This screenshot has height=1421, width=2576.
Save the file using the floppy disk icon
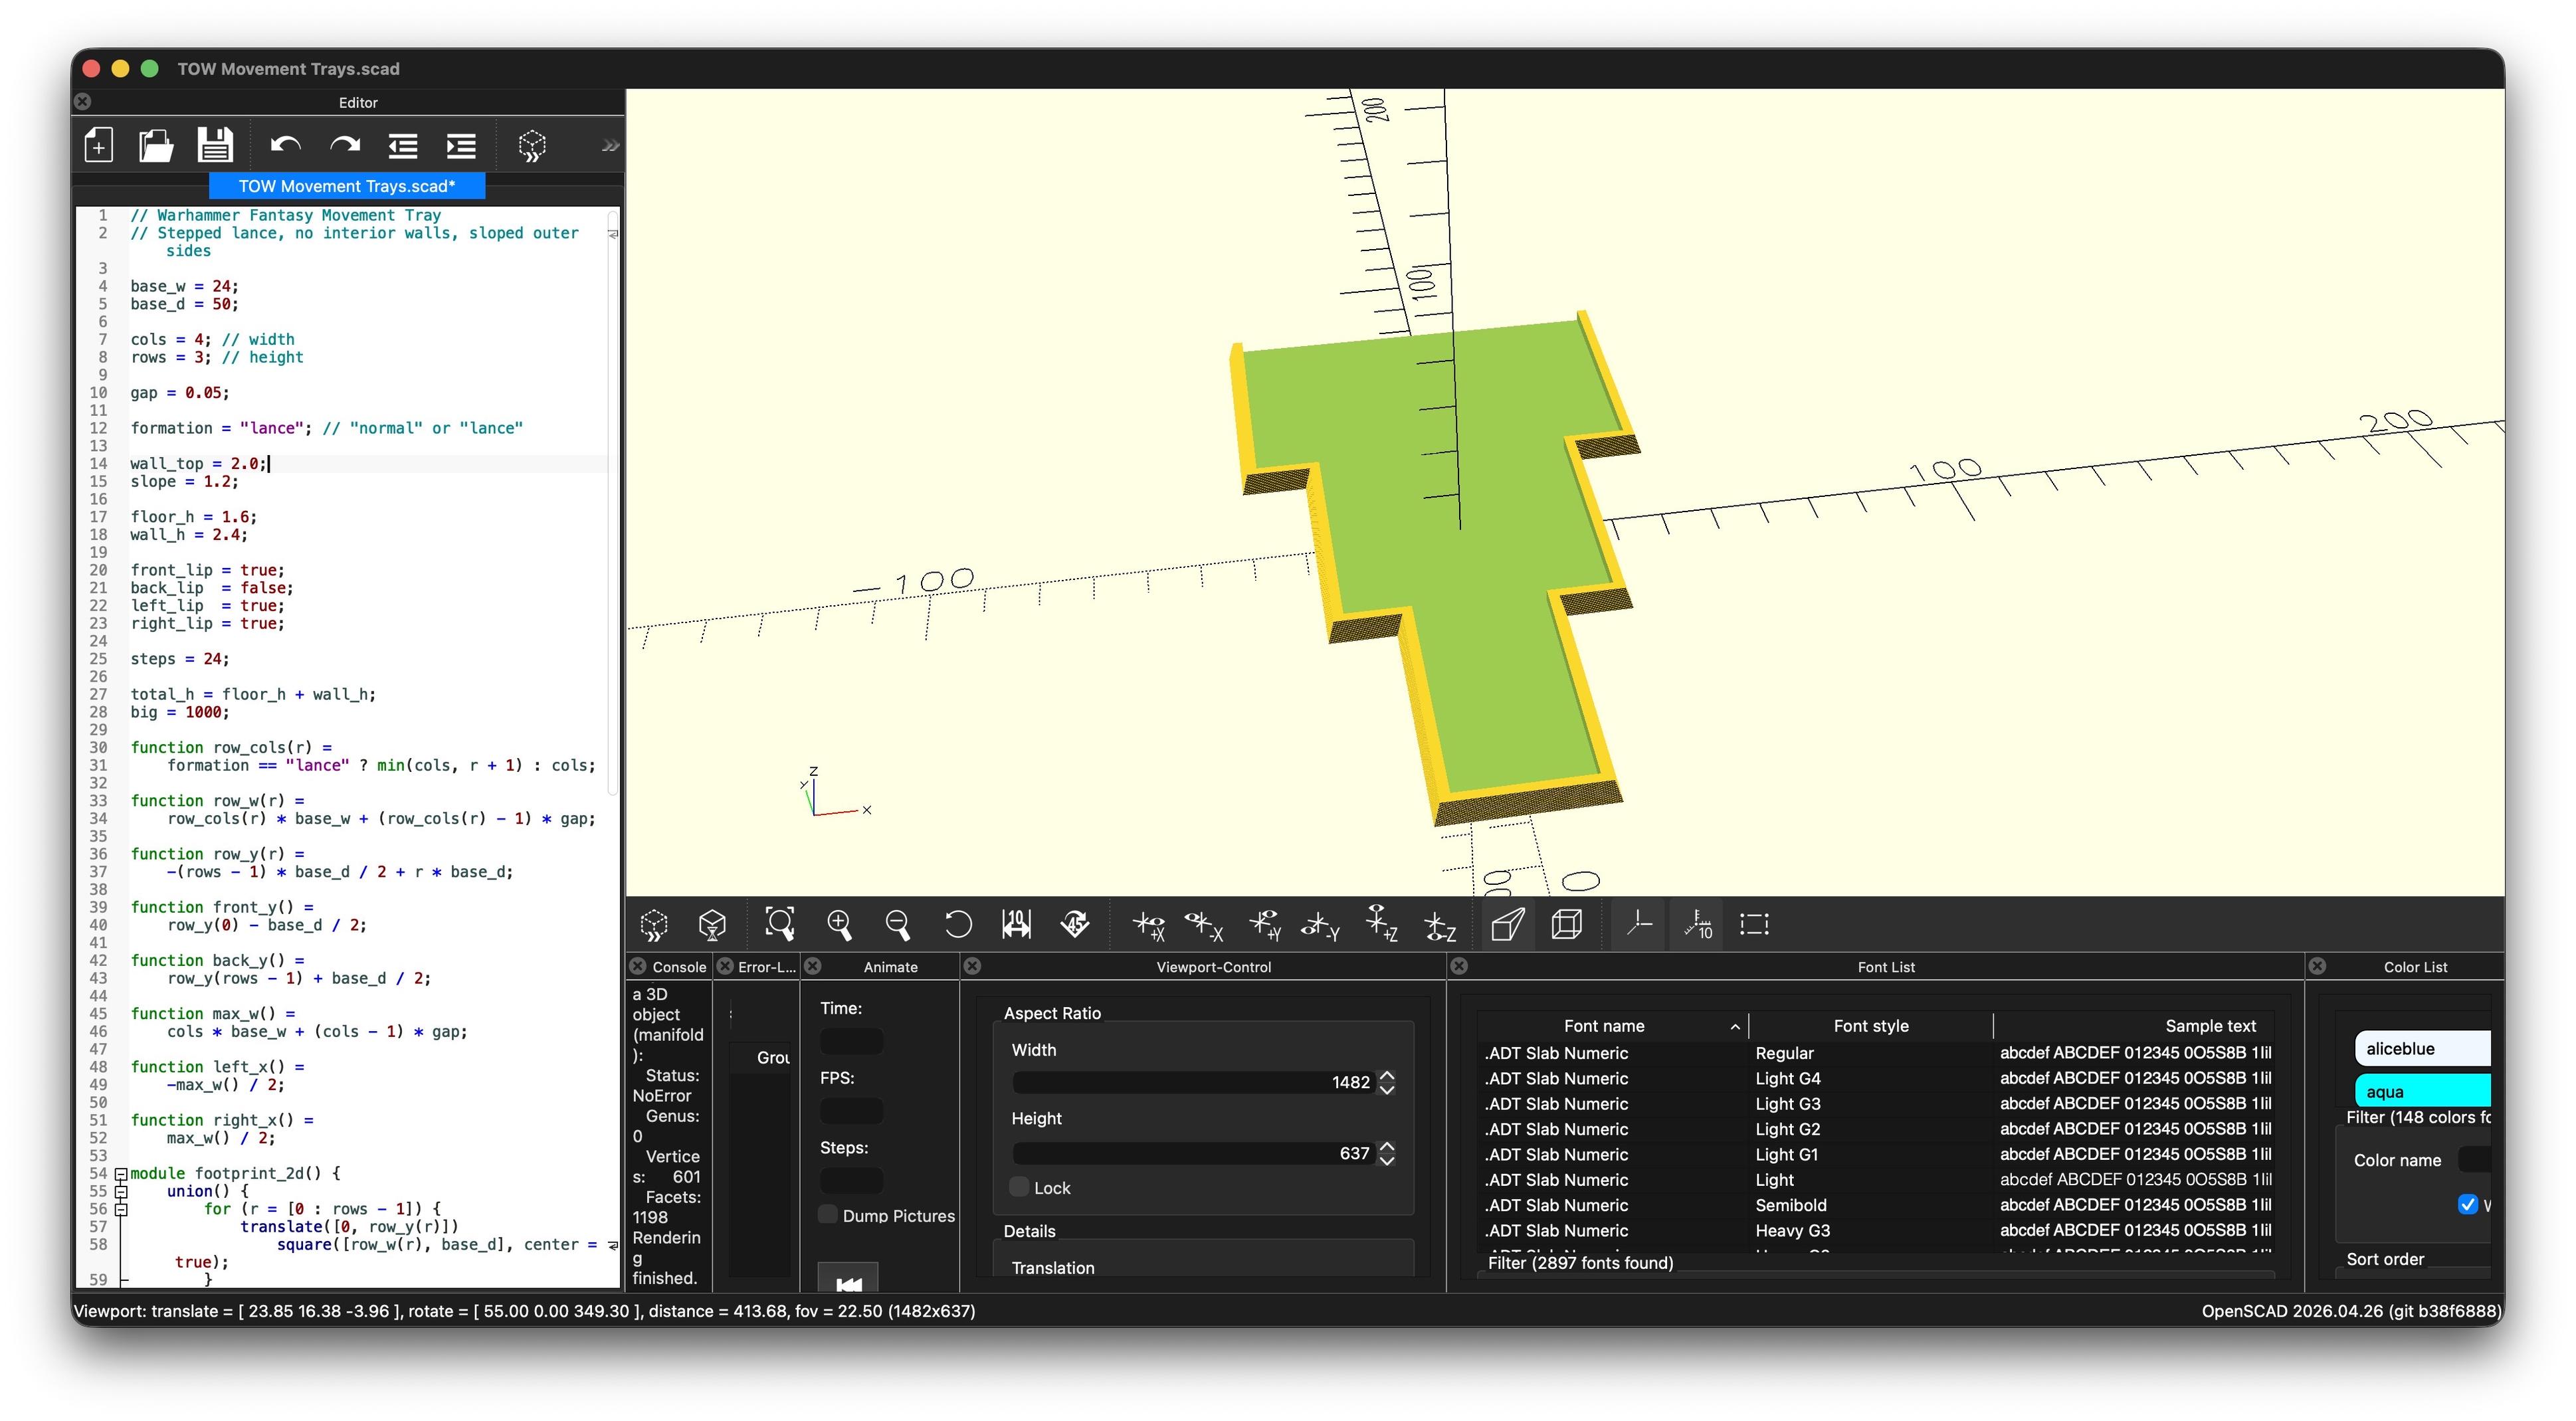(x=215, y=146)
